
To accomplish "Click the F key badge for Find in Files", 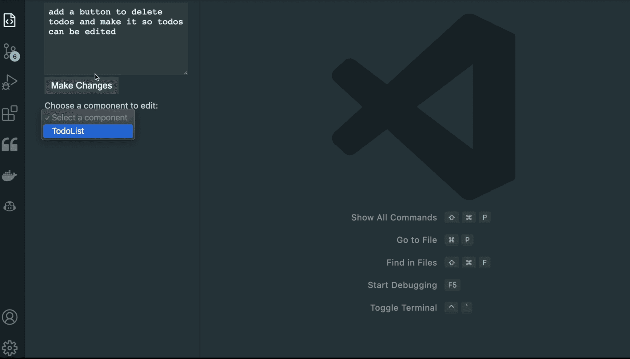I will click(484, 263).
